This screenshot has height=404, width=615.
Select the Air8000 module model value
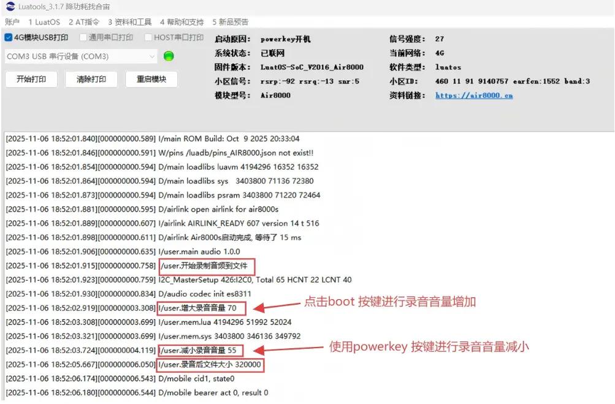[x=276, y=95]
